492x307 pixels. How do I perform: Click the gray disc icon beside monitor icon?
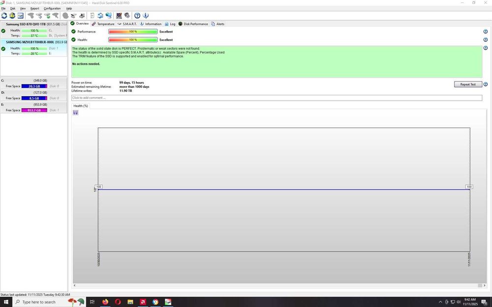[x=127, y=15]
